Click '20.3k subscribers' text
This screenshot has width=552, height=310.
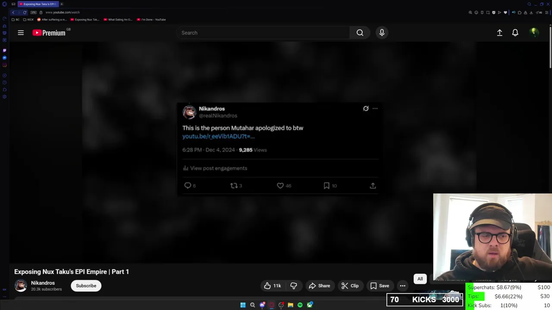46,289
